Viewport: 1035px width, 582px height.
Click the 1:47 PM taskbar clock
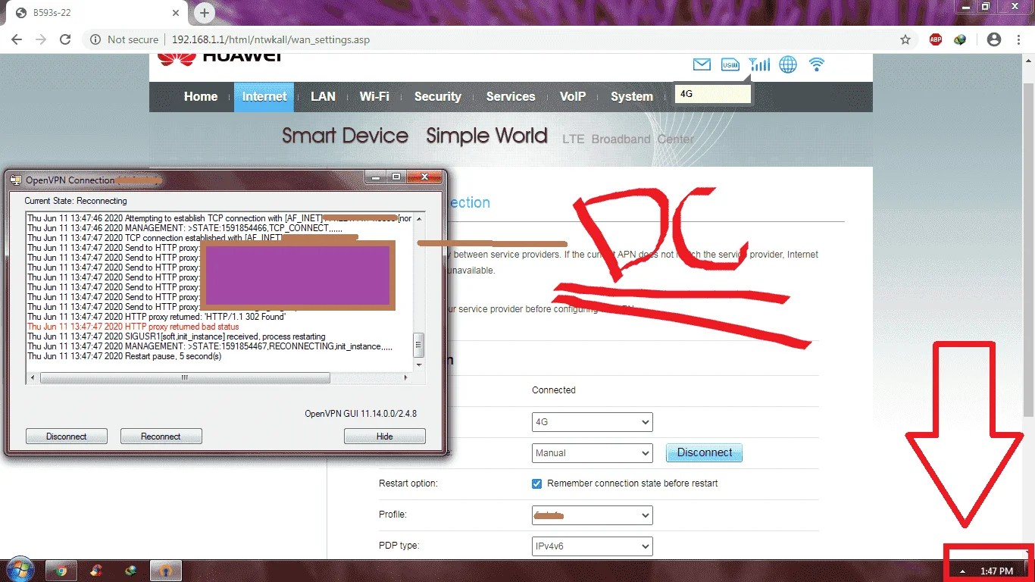click(x=996, y=571)
